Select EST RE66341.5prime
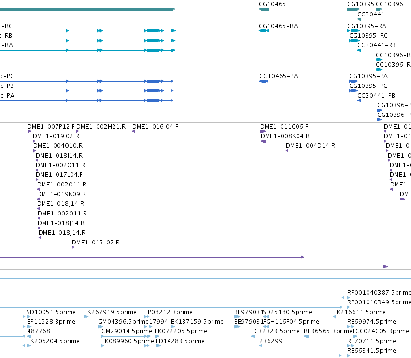411x358 pixels. point(371,351)
